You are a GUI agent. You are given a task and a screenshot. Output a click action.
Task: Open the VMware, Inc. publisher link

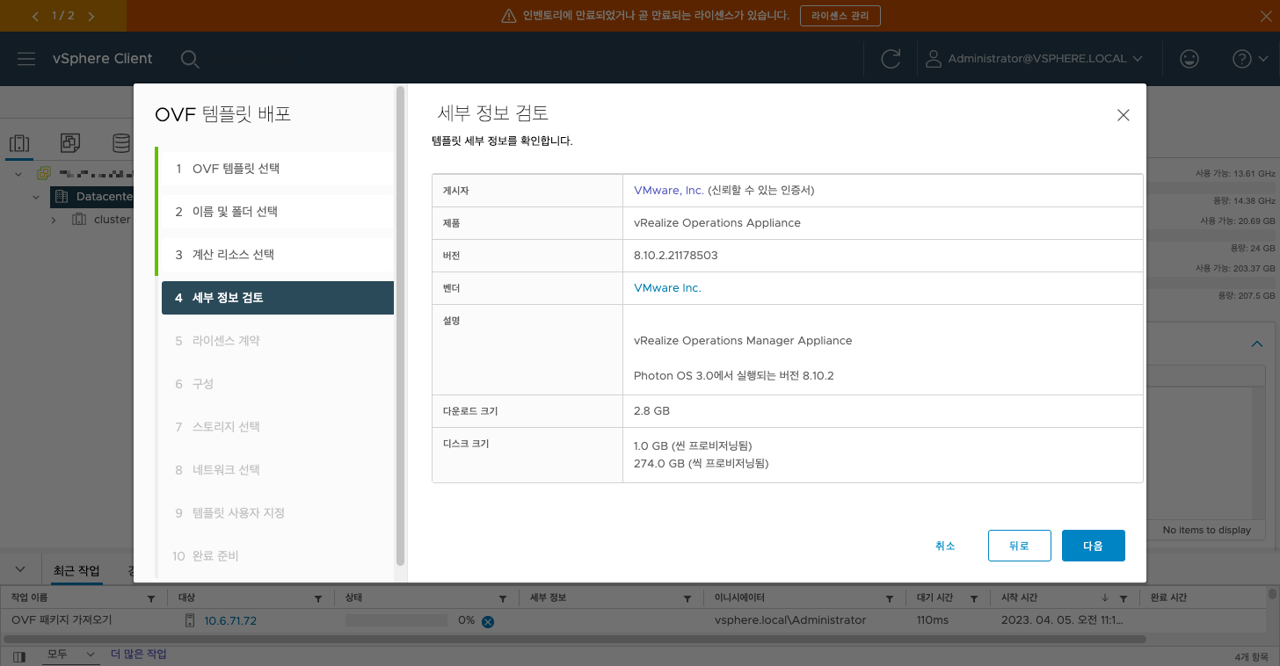click(x=669, y=190)
